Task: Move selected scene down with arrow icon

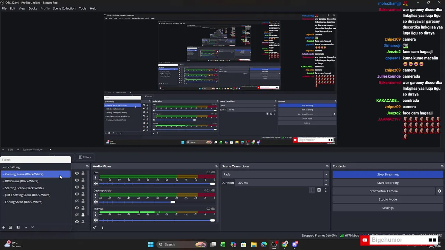Action: [x=32, y=227]
